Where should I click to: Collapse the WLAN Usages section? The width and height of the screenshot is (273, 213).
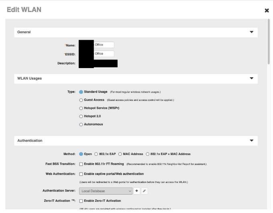point(252,78)
